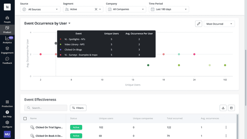
Task: Click the VL - Spotlights - NTs tooltip row
Action: tap(106, 39)
